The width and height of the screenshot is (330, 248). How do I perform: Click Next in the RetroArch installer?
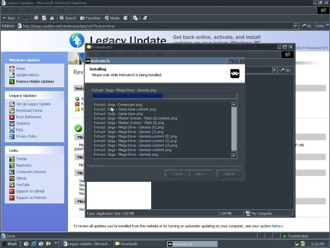tap(201, 174)
